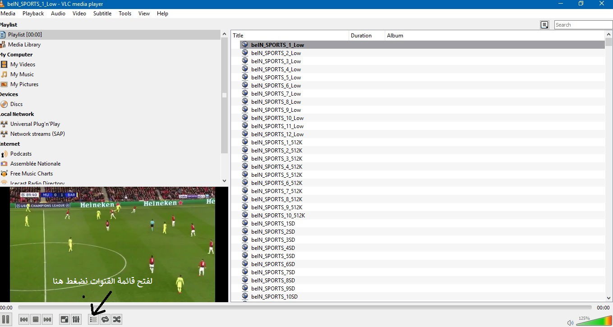Sort playlist by Title column header
The height and width of the screenshot is (327, 613).
pos(289,36)
